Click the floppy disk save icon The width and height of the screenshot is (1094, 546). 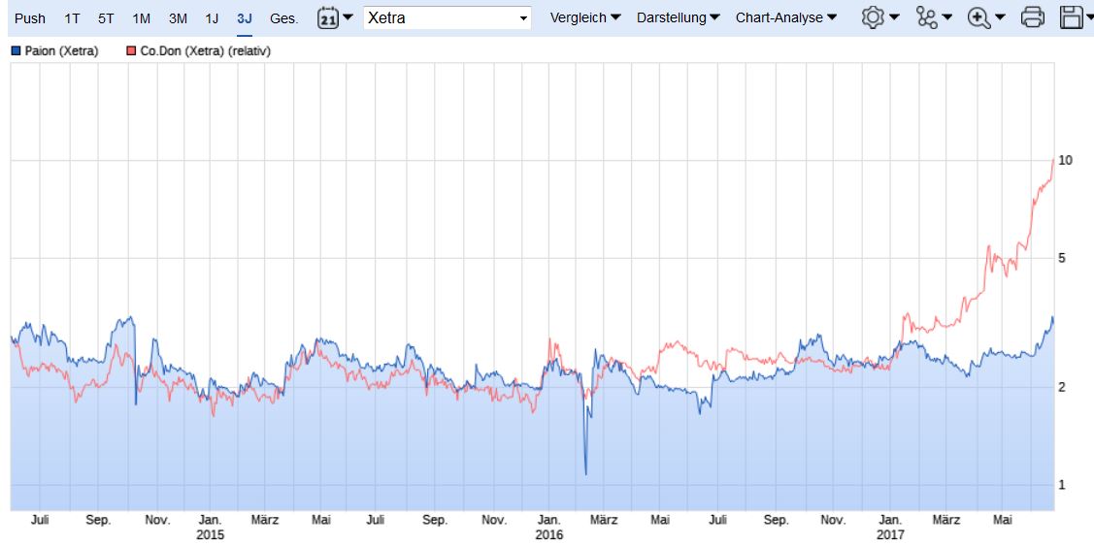pos(1073,18)
